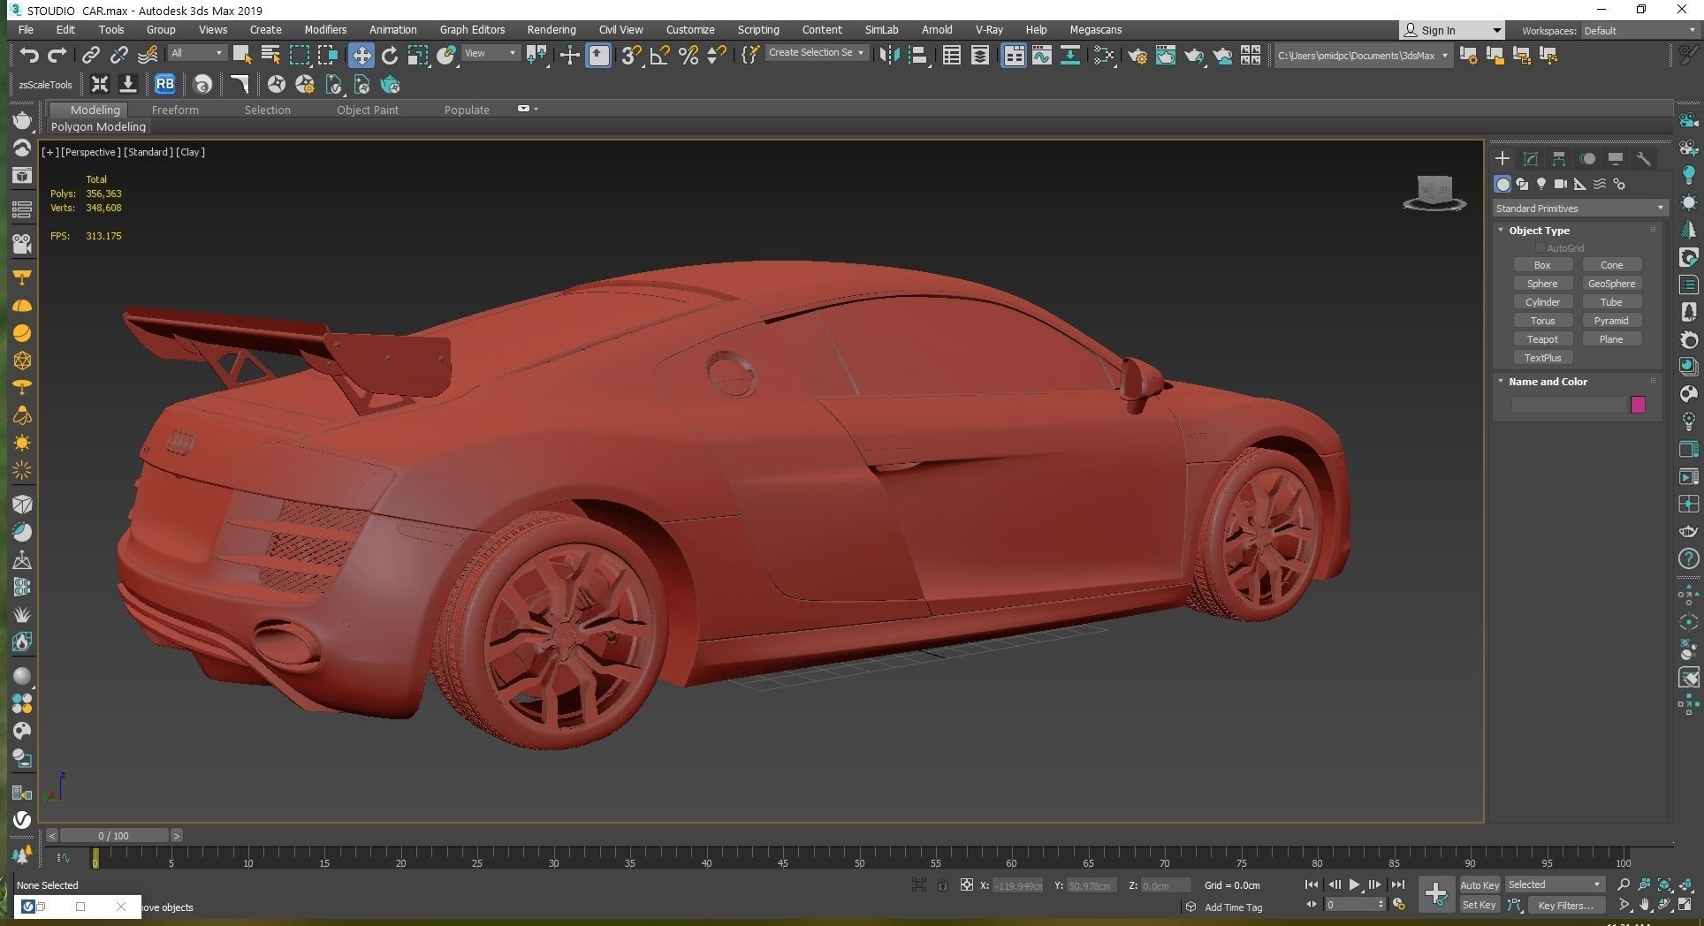Open Render Setup teapot icon
Viewport: 1704px width, 926px height.
pos(1137,56)
